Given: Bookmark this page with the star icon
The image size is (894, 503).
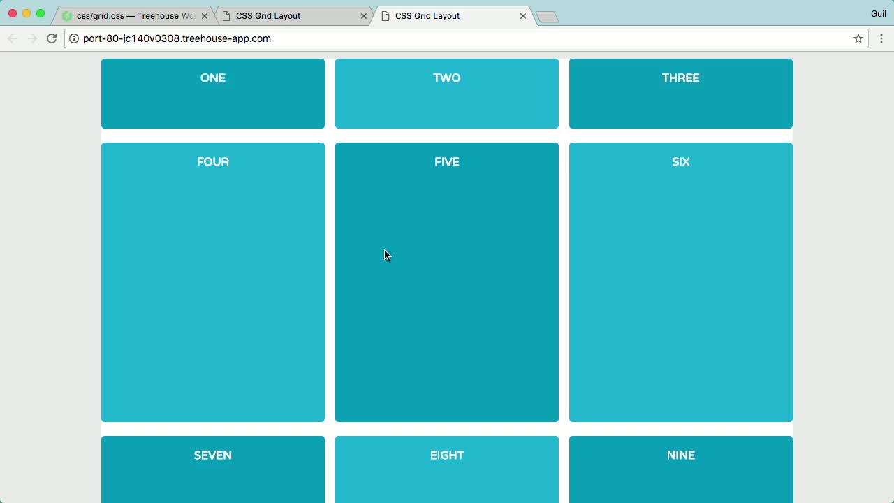Looking at the screenshot, I should pos(858,38).
